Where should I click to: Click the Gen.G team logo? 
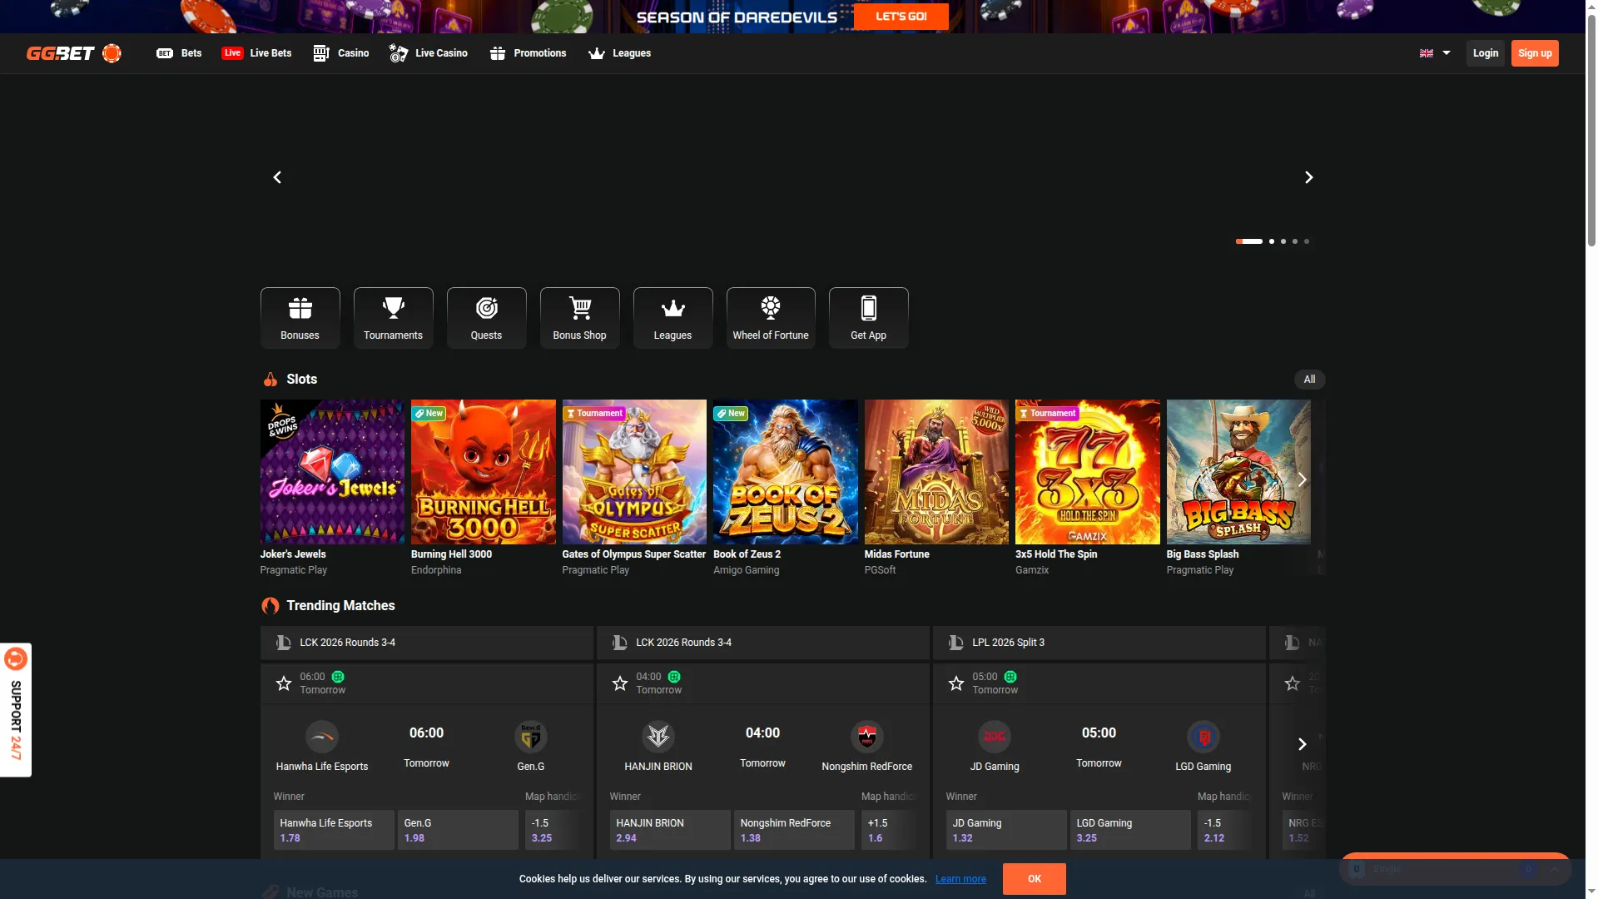click(x=531, y=737)
